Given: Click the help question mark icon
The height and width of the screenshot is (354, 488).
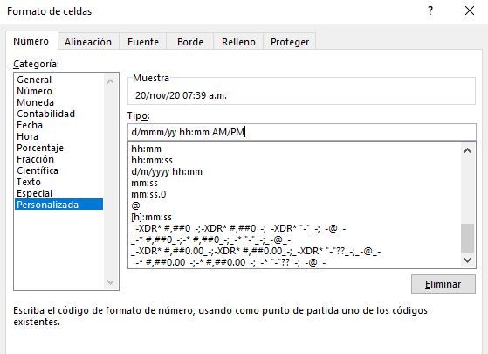Looking at the screenshot, I should point(430,10).
